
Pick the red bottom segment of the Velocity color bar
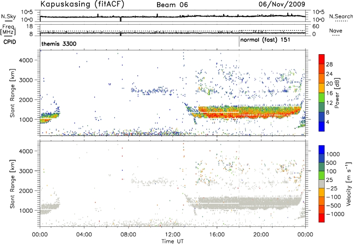[322, 218]
